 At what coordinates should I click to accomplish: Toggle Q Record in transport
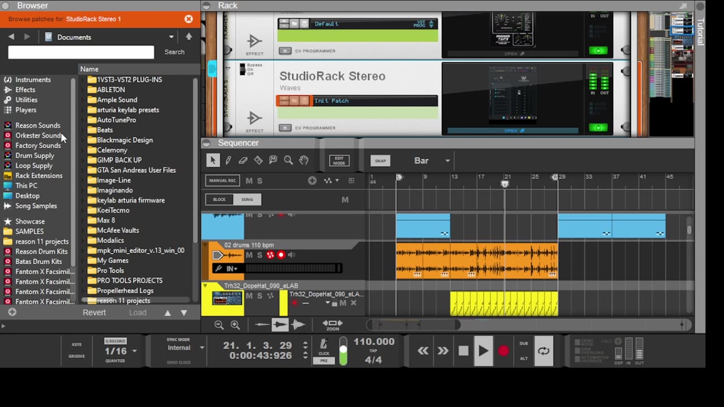(x=115, y=341)
